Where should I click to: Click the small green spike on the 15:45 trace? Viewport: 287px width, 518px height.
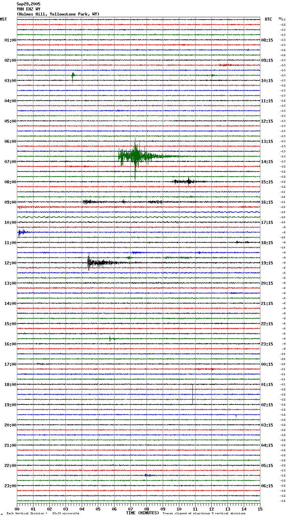tap(110, 339)
